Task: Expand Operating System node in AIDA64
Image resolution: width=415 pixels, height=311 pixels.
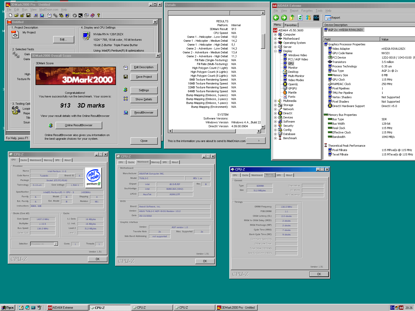Action: pos(275,43)
